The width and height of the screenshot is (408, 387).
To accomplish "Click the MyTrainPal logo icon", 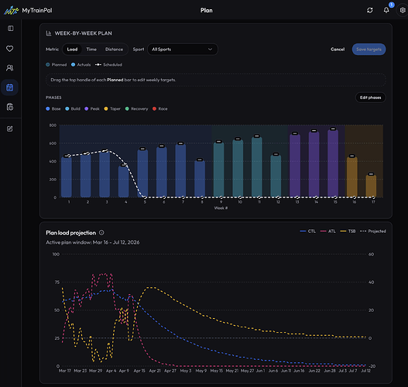I will 11,10.
